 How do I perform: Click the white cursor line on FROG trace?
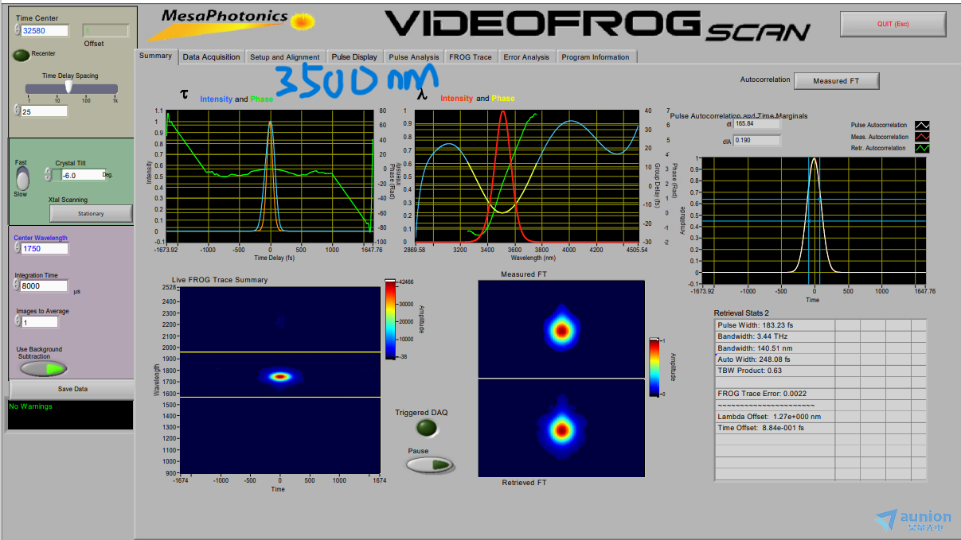click(x=279, y=397)
